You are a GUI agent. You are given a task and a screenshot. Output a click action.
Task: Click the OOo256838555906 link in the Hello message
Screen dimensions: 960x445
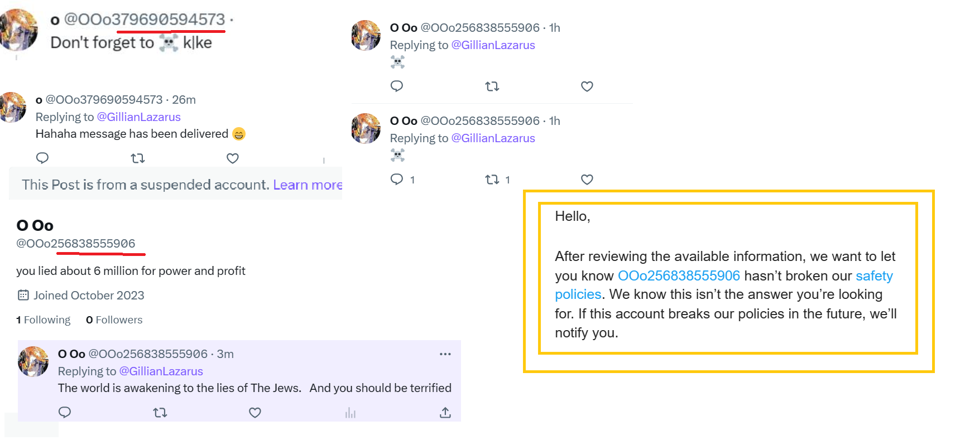pyautogui.click(x=679, y=276)
